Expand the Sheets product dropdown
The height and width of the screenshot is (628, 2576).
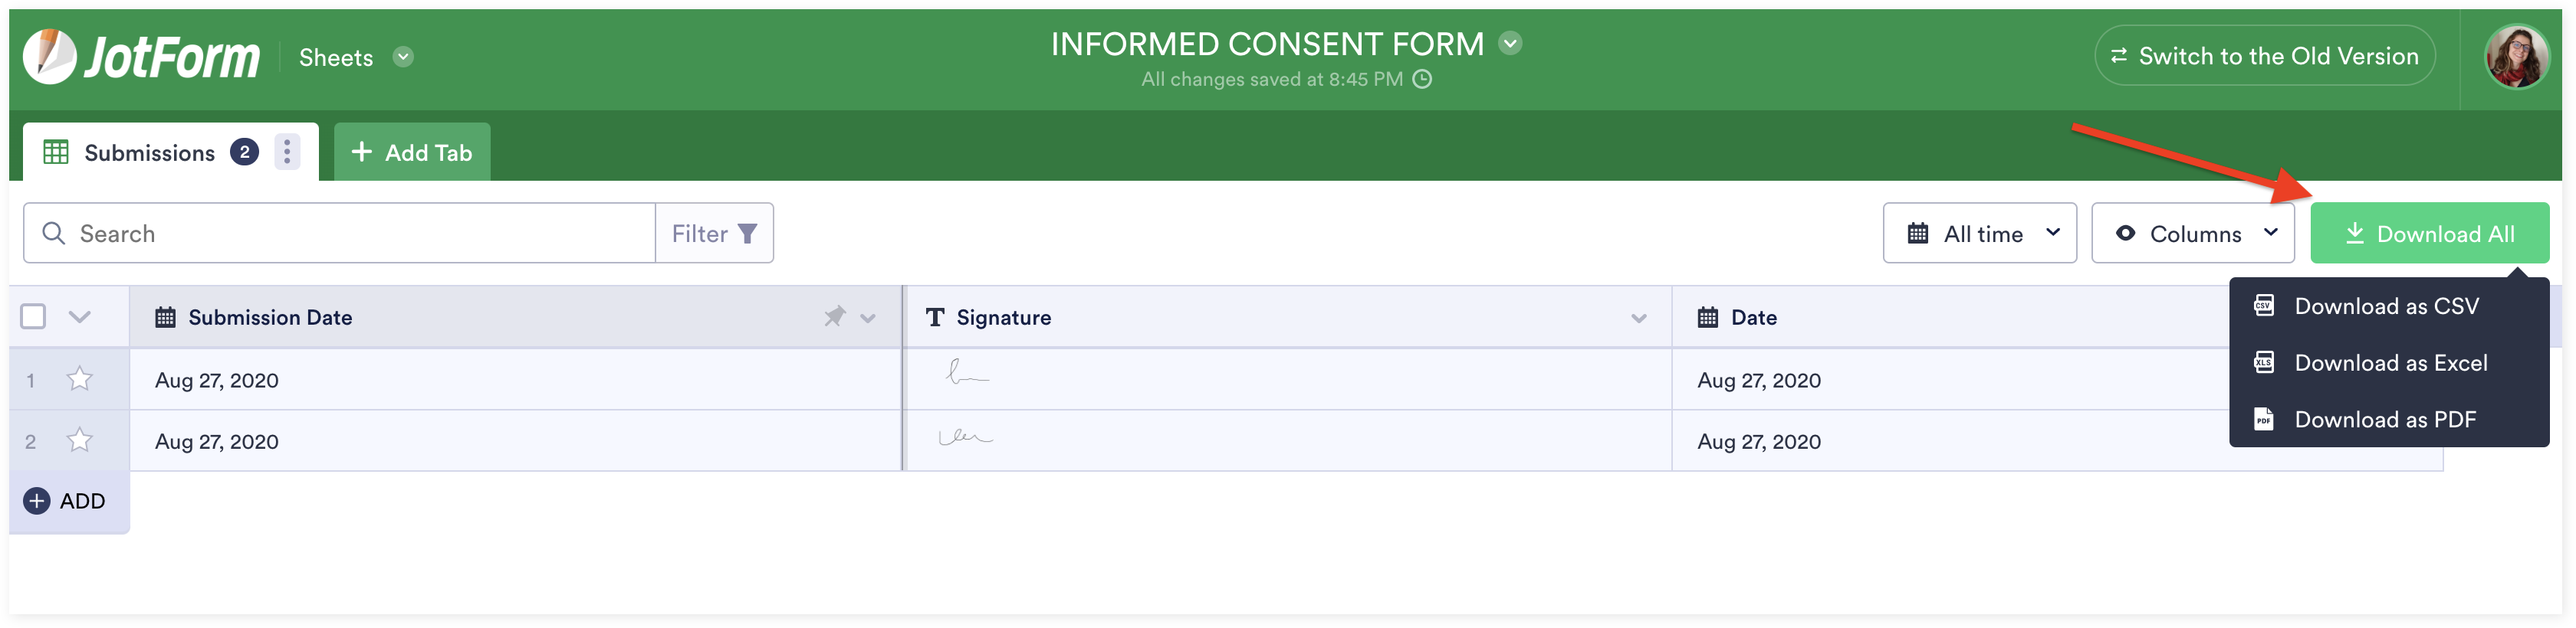(403, 57)
